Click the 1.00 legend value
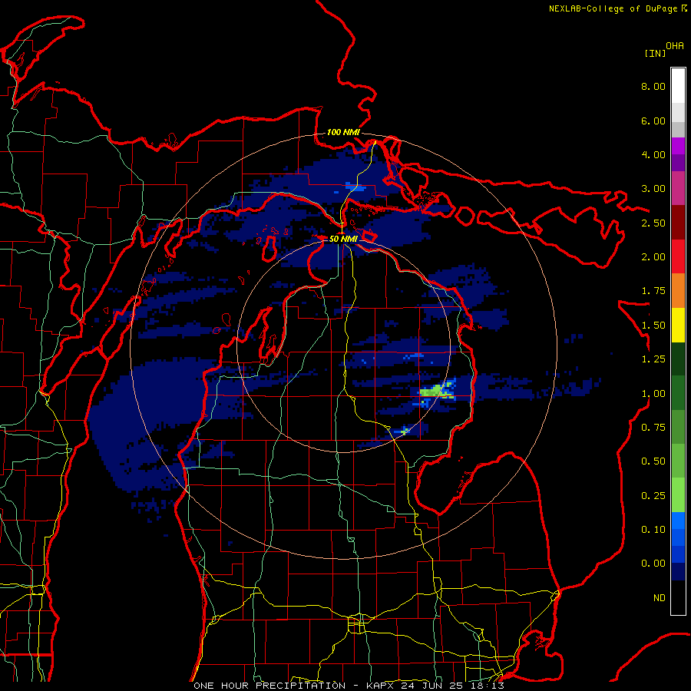The image size is (691, 691). [x=653, y=394]
